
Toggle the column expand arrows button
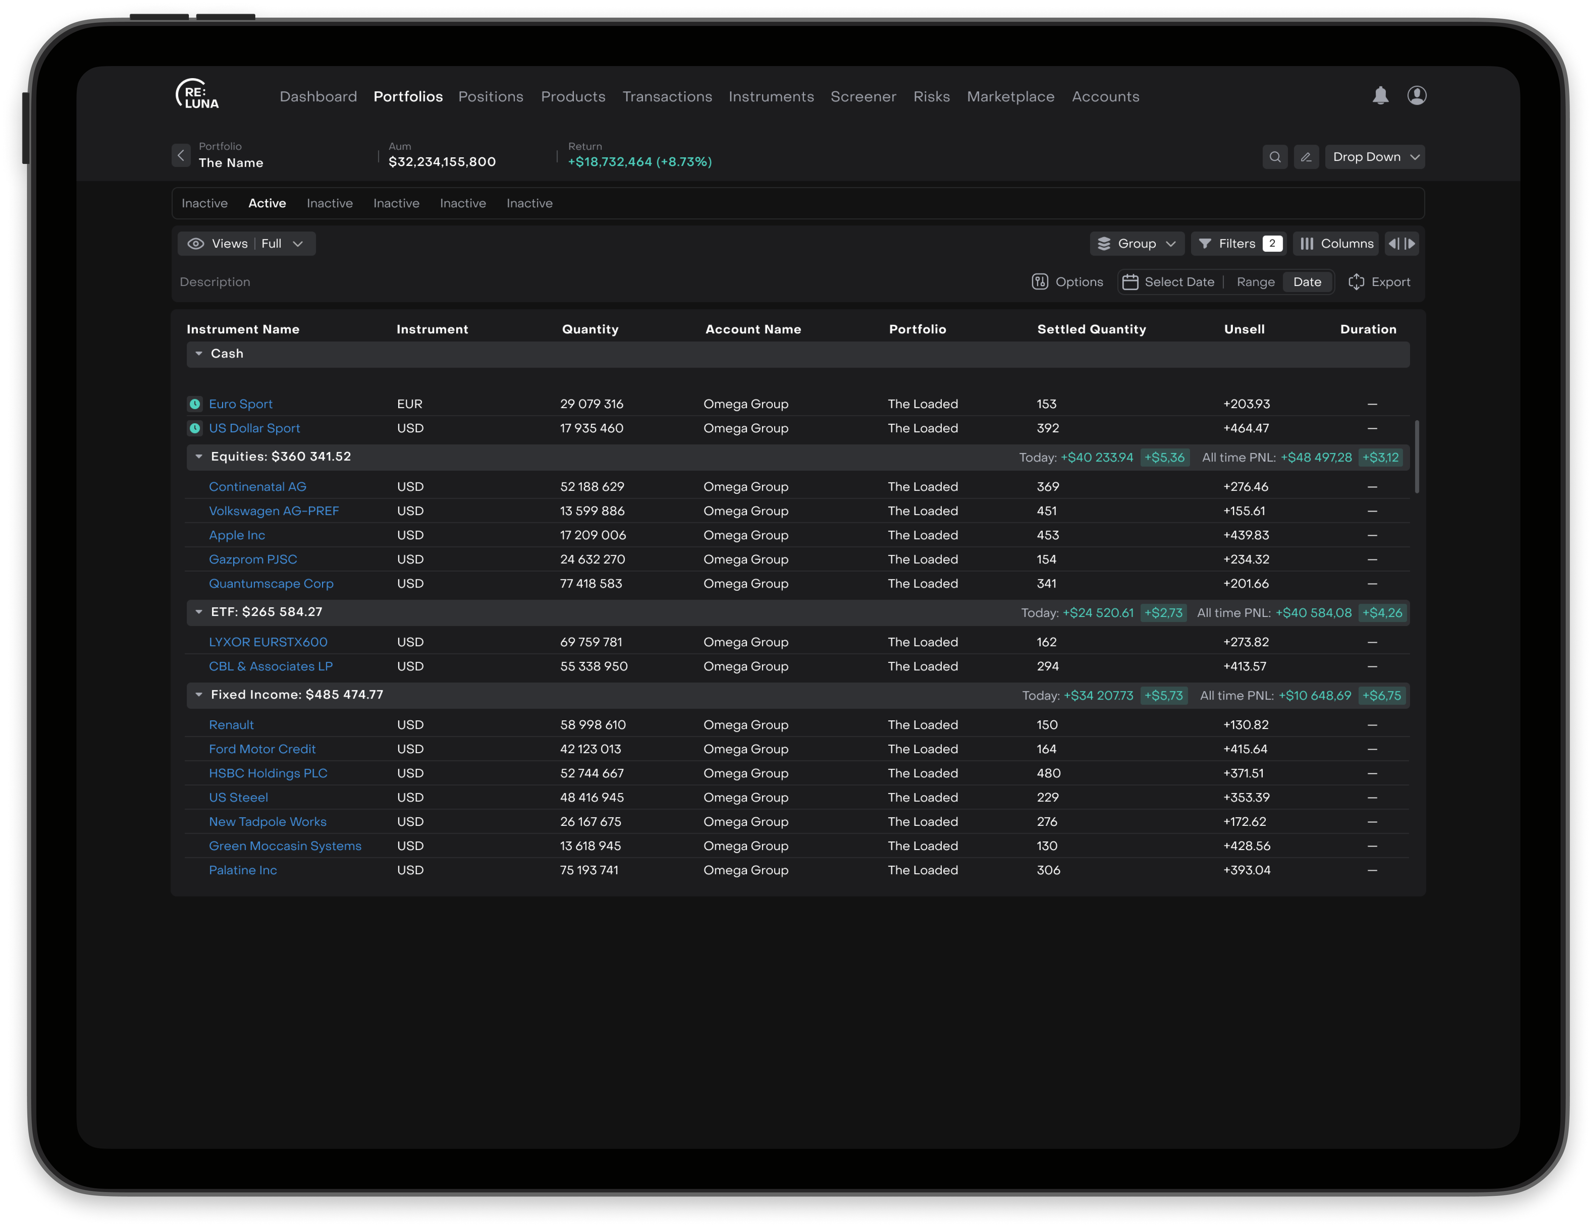coord(1401,243)
